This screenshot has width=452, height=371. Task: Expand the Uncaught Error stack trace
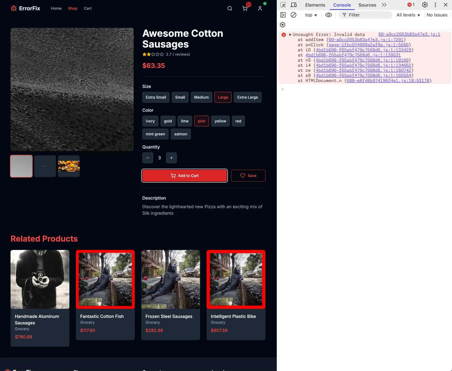pos(290,35)
